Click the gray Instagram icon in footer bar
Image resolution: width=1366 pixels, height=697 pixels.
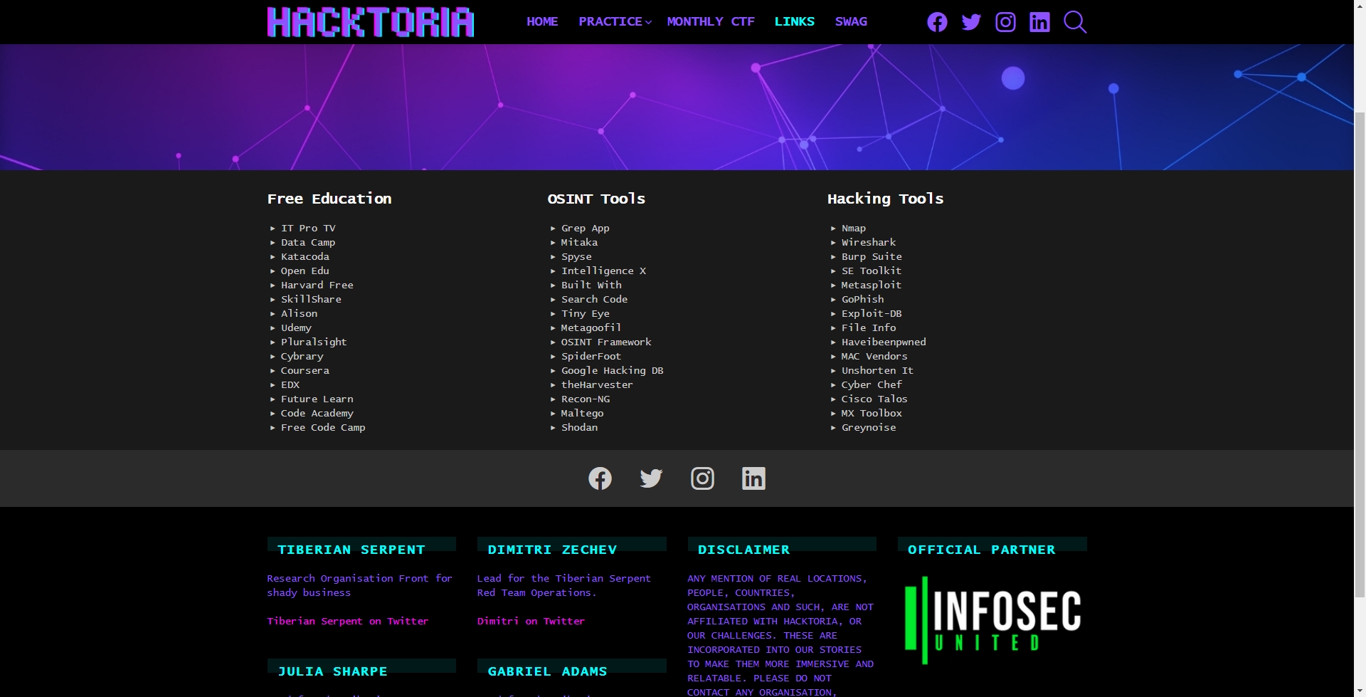(x=702, y=478)
